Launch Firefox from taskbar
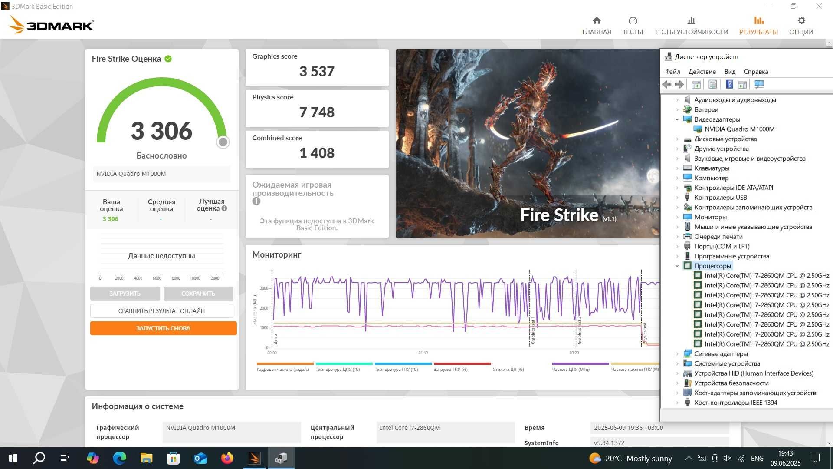The image size is (833, 469). coord(227,458)
